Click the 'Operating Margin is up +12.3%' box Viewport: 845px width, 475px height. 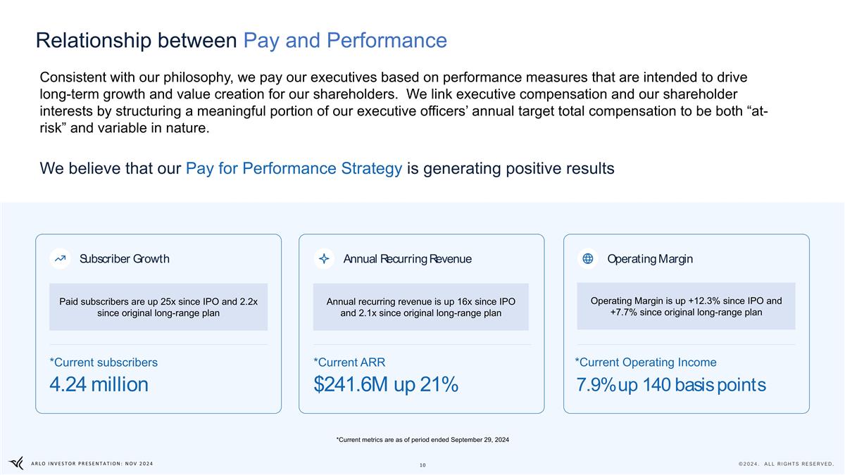pos(686,306)
